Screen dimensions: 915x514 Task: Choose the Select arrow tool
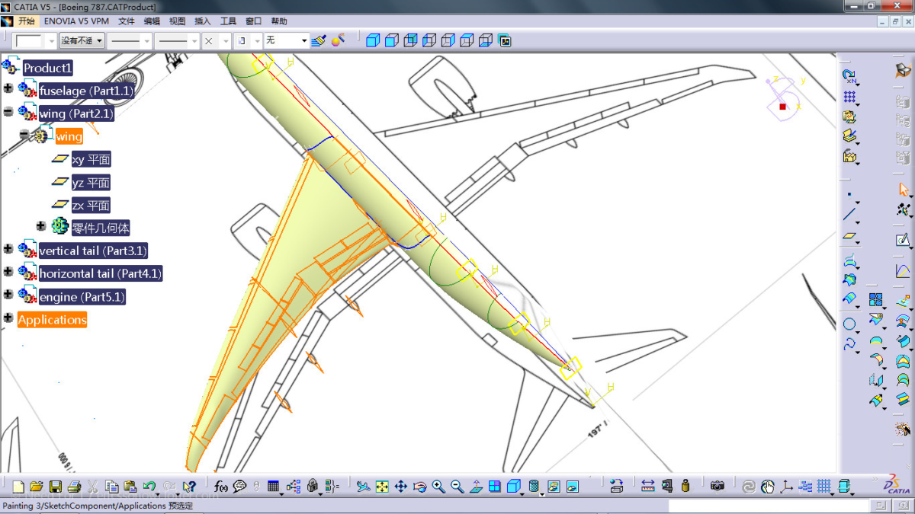click(x=904, y=189)
